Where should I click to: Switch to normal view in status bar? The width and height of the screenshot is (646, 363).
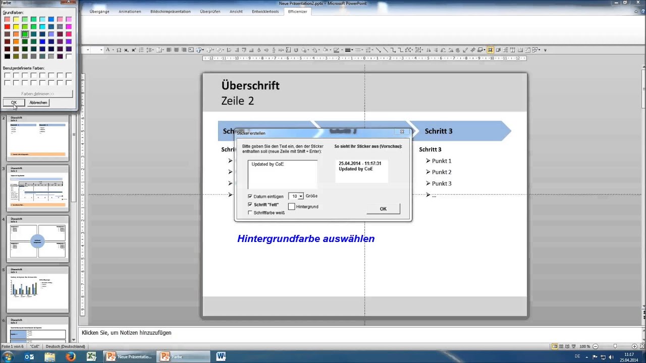coord(555,346)
